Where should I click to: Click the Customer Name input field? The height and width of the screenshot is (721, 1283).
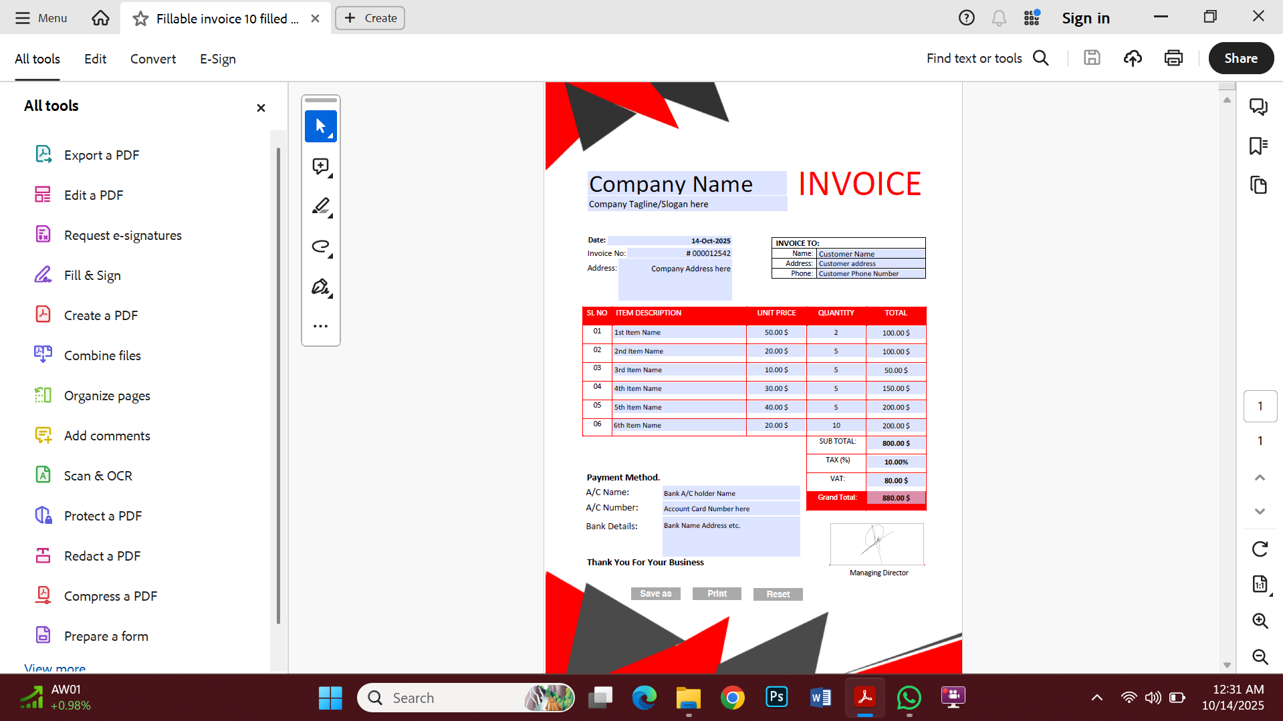click(x=870, y=254)
